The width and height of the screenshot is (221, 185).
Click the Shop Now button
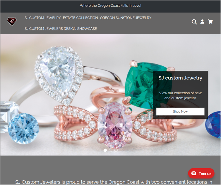point(180,112)
